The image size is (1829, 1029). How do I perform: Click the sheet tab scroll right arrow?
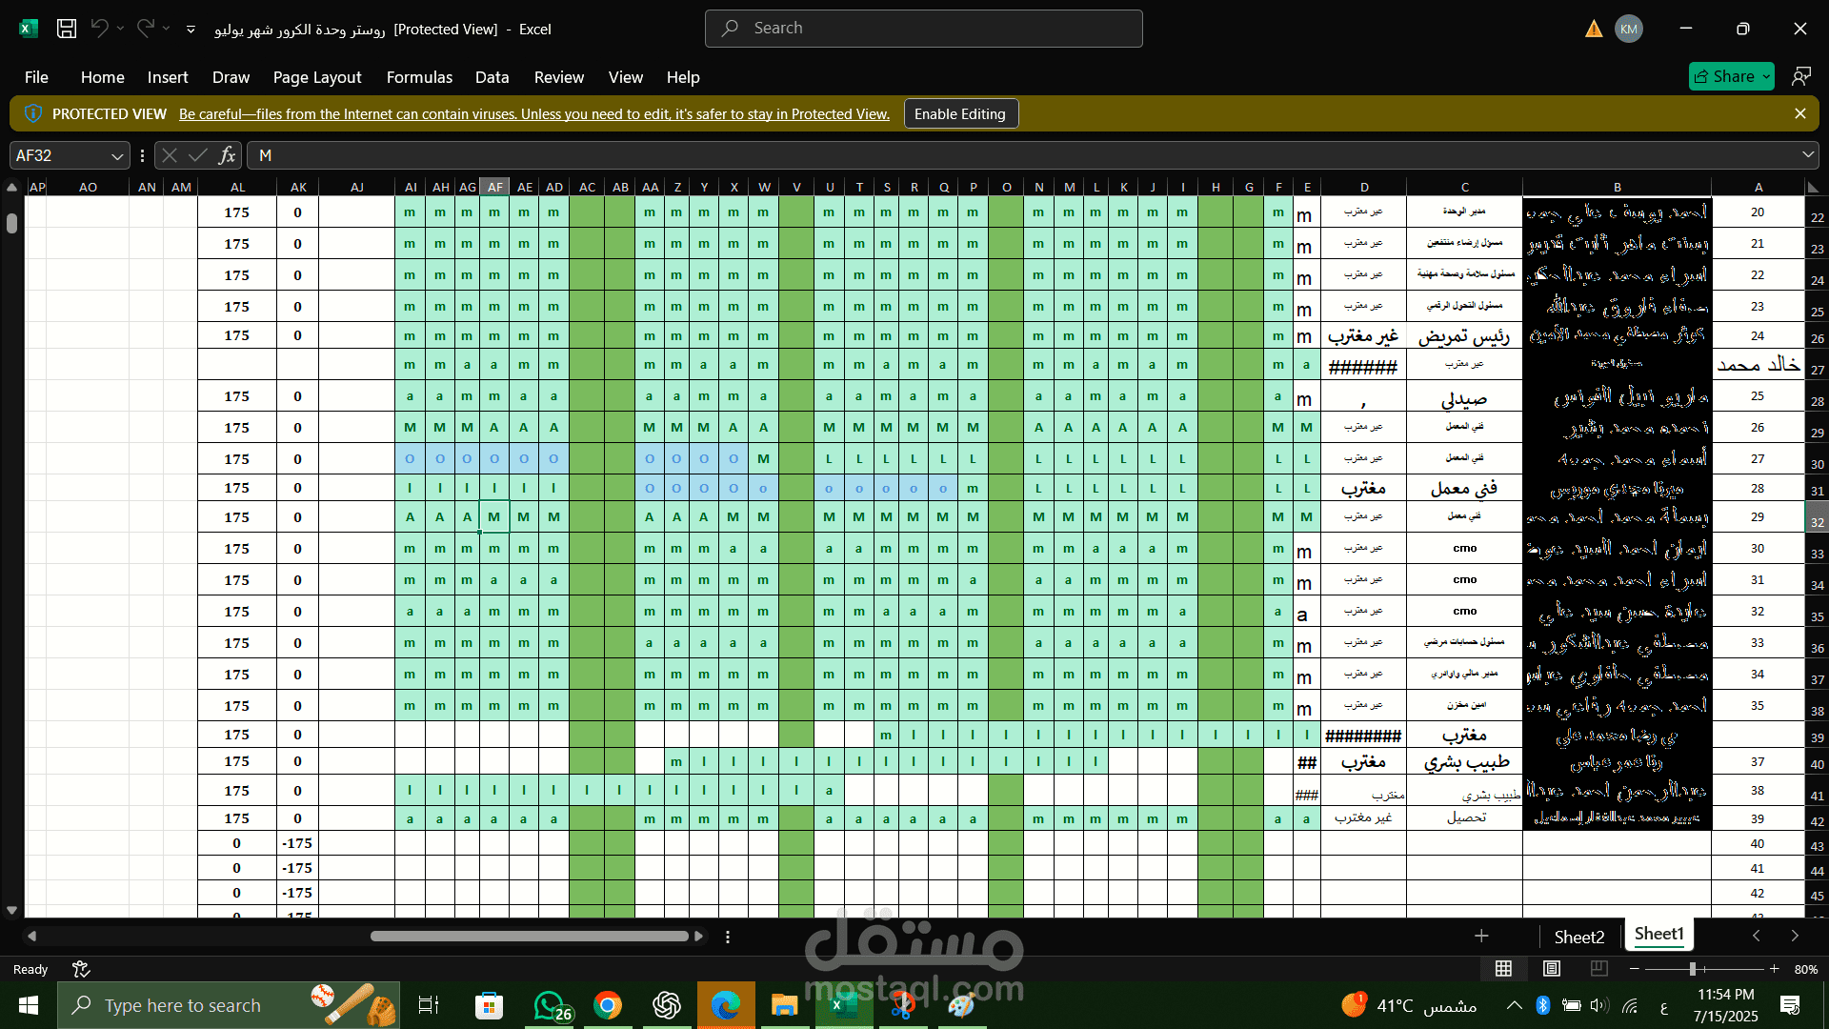coord(1795,936)
